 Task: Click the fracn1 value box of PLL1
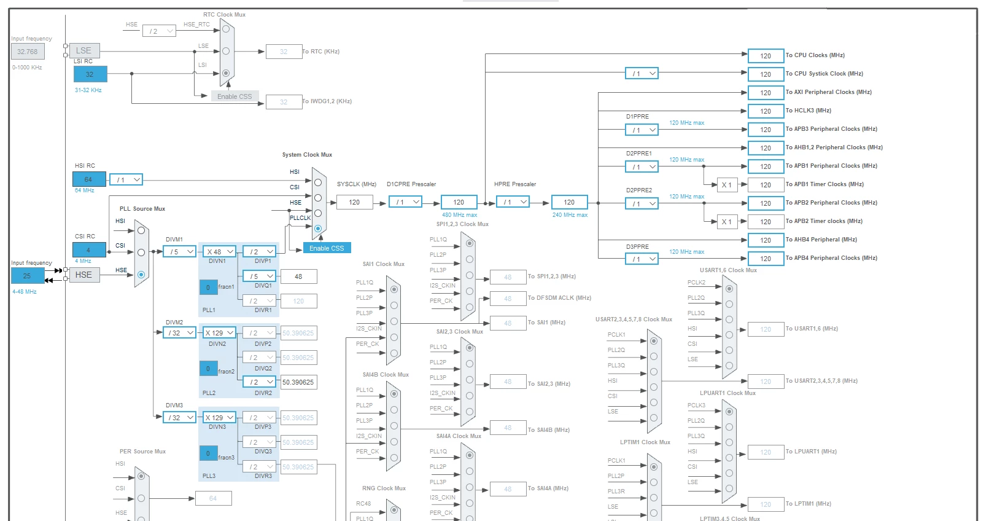(208, 287)
